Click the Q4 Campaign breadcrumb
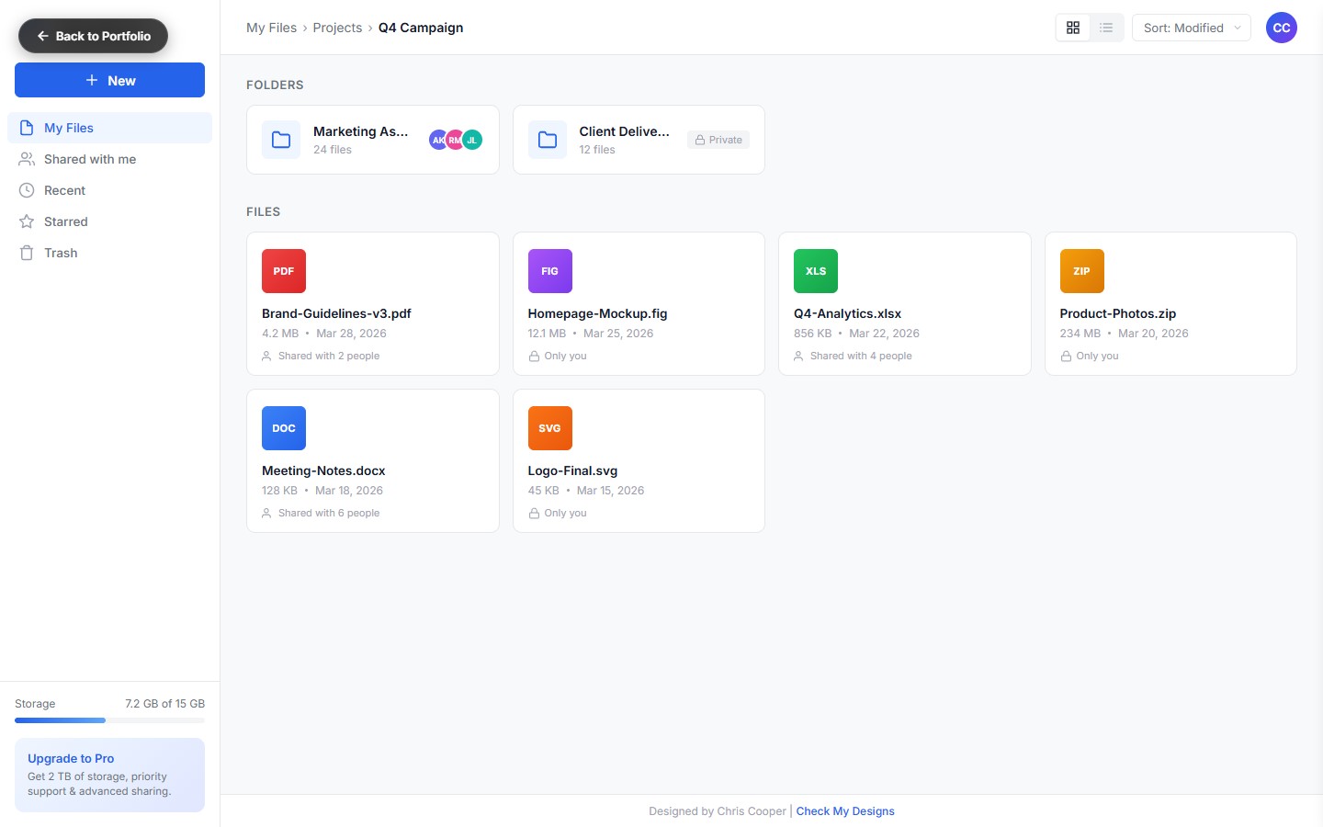Image resolution: width=1323 pixels, height=827 pixels. tap(421, 28)
